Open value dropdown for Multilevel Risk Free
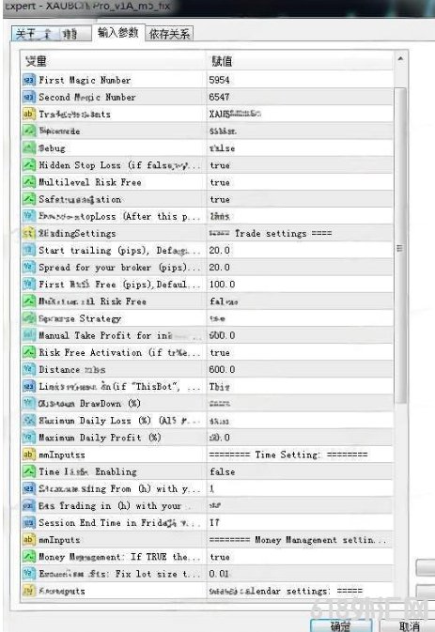The image size is (435, 632). click(x=300, y=182)
